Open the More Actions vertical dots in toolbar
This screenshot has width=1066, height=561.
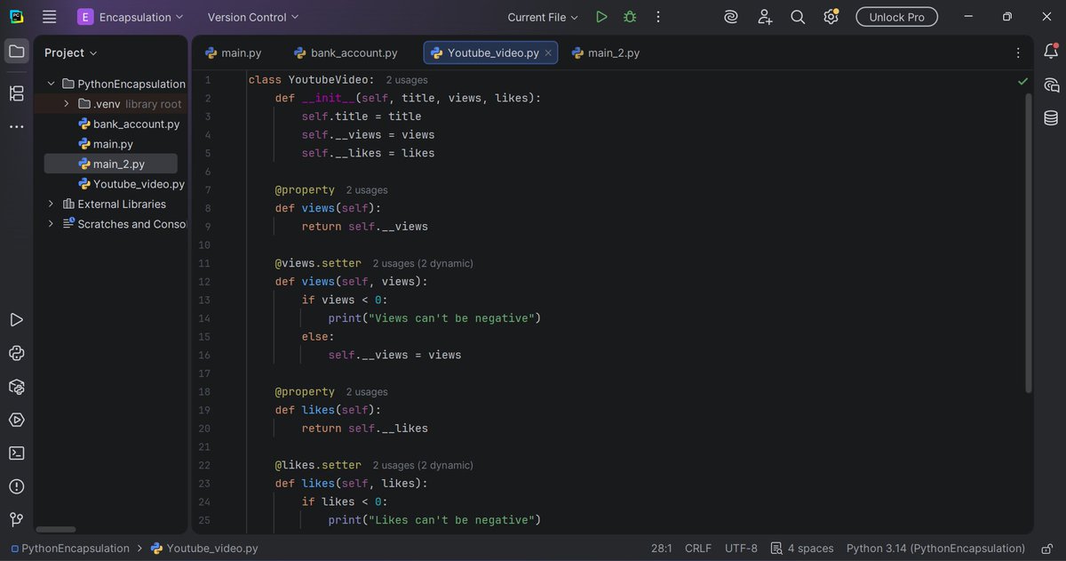(x=658, y=17)
